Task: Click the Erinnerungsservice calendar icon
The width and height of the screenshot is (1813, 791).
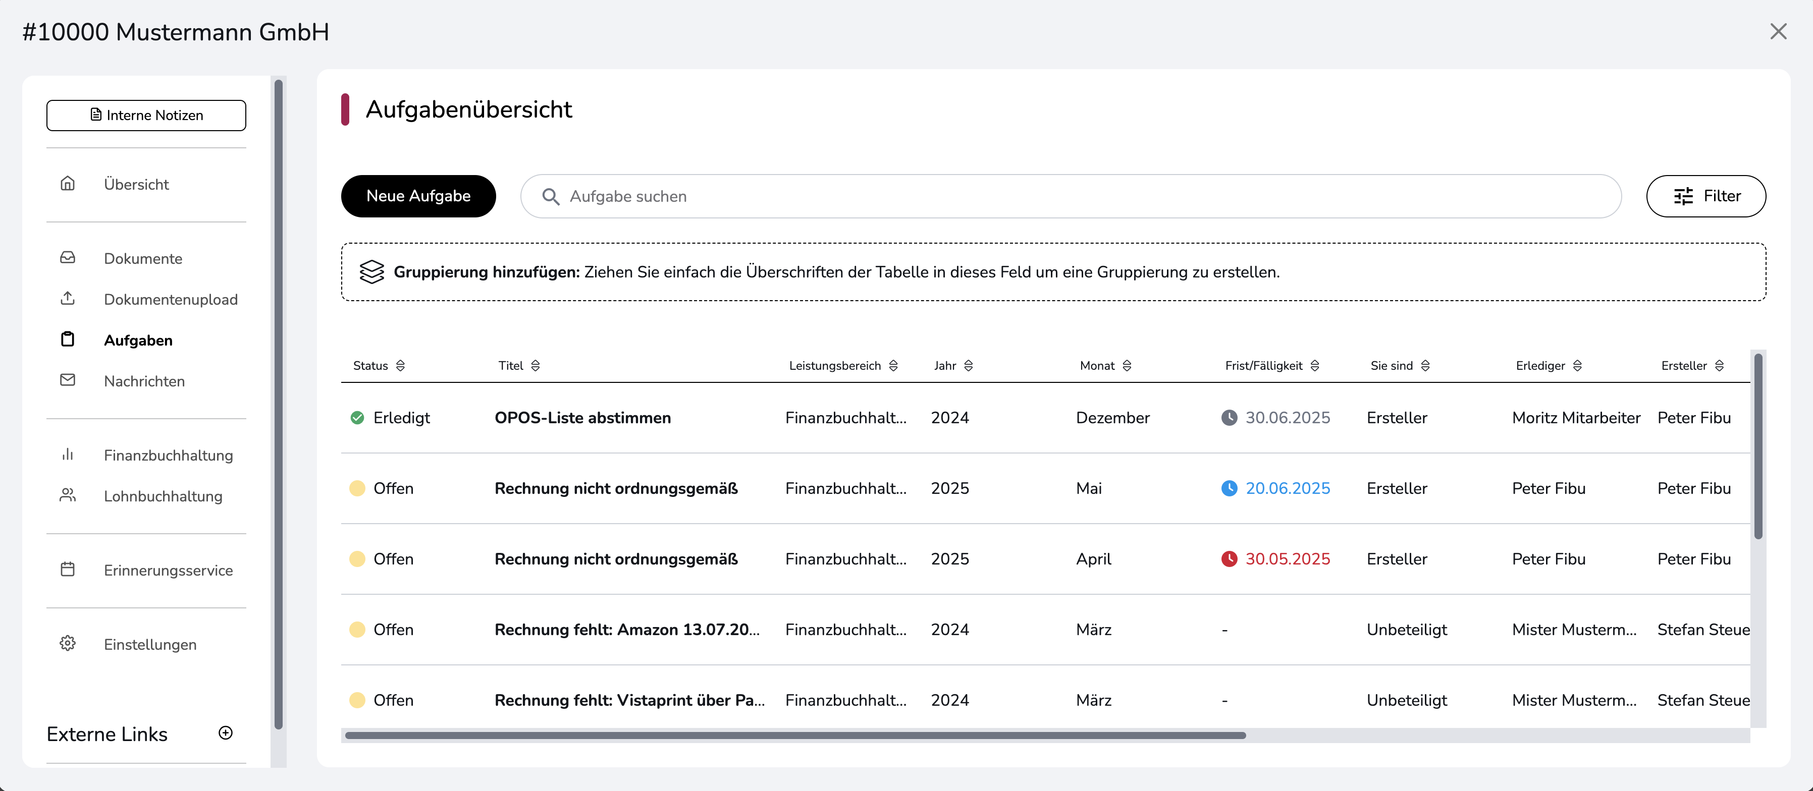Action: [x=68, y=570]
